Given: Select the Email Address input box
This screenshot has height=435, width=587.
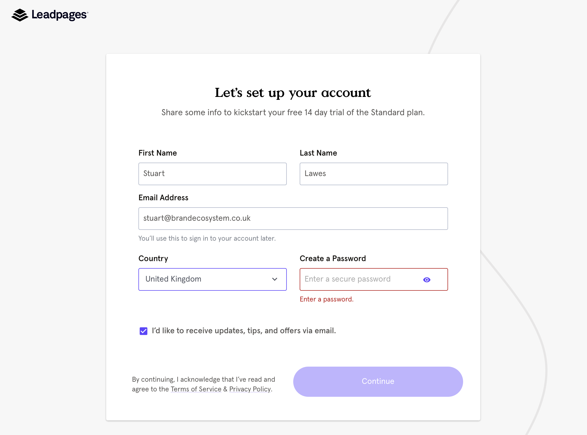Looking at the screenshot, I should coord(293,218).
